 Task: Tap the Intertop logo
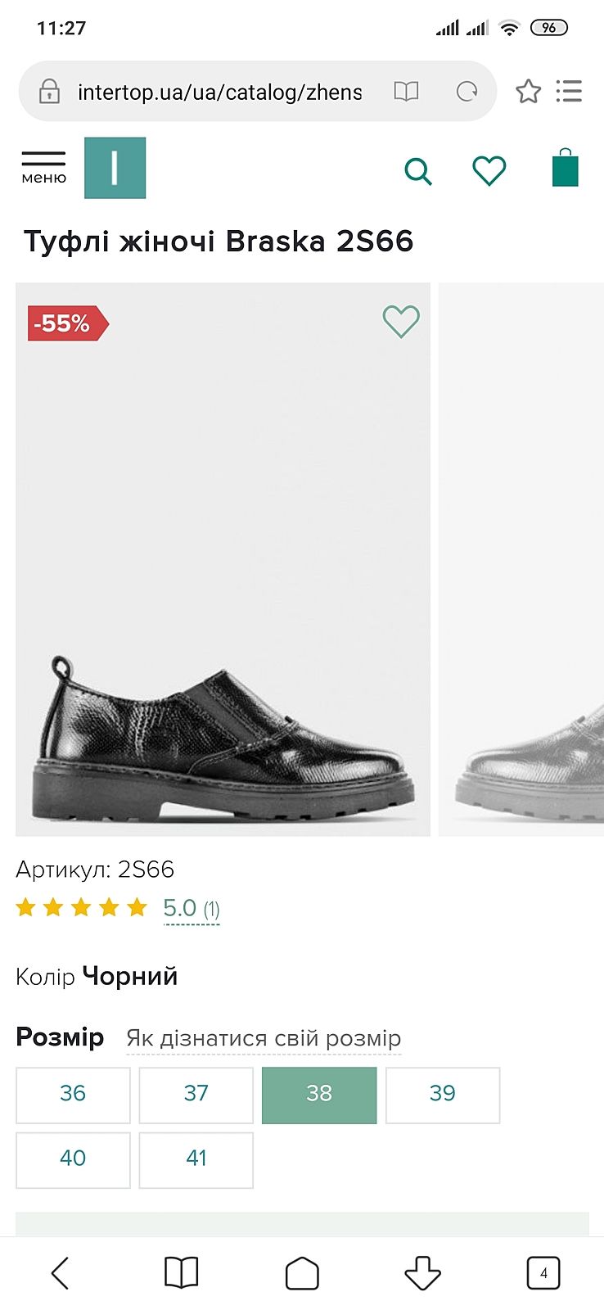tap(115, 168)
